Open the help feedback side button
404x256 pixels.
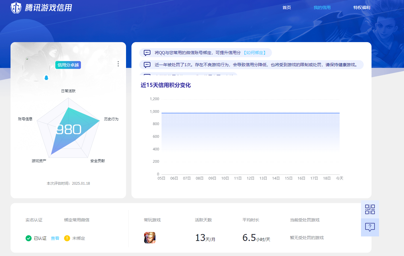point(370,227)
